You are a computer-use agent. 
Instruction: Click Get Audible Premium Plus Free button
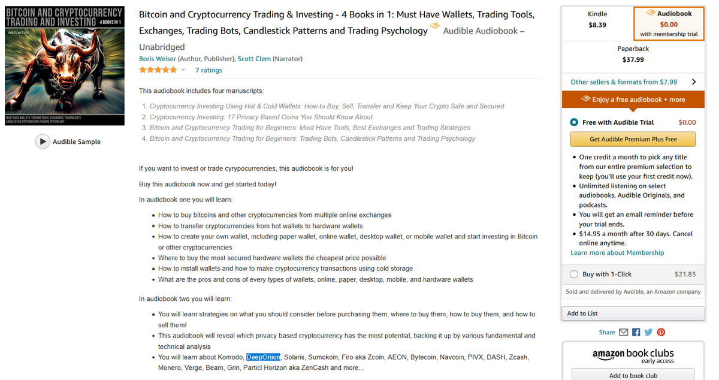633,139
